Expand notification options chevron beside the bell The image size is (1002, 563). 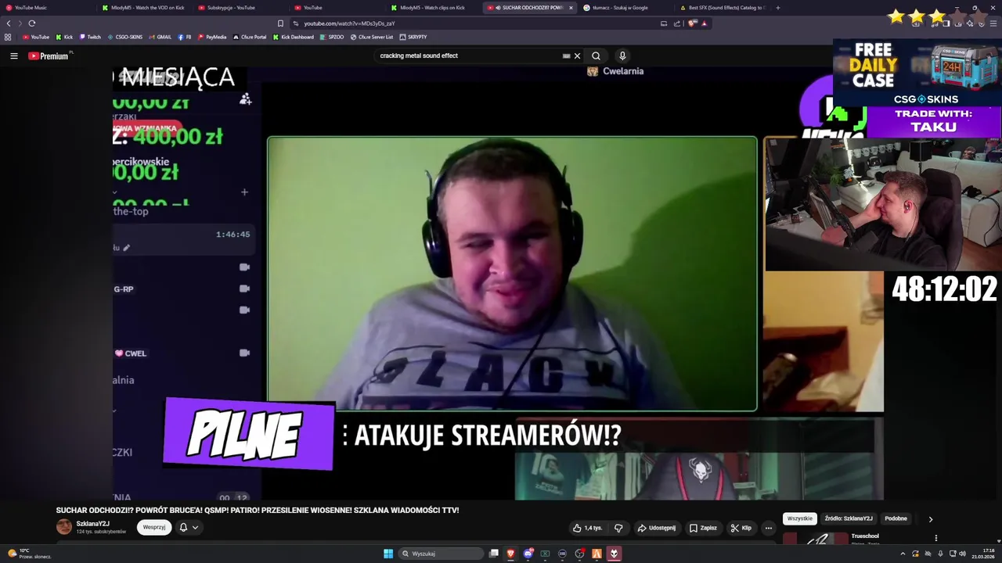pyautogui.click(x=195, y=527)
